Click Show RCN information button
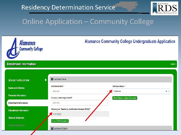 [60, 121]
